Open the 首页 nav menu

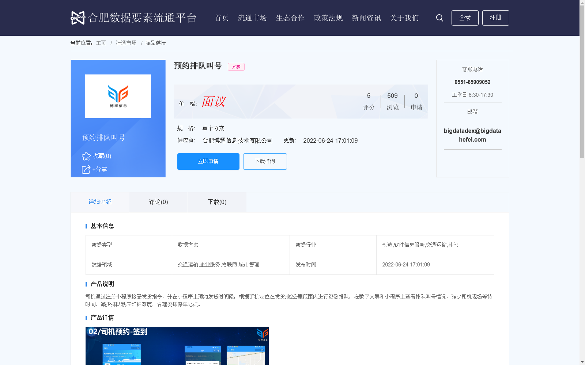pos(222,18)
